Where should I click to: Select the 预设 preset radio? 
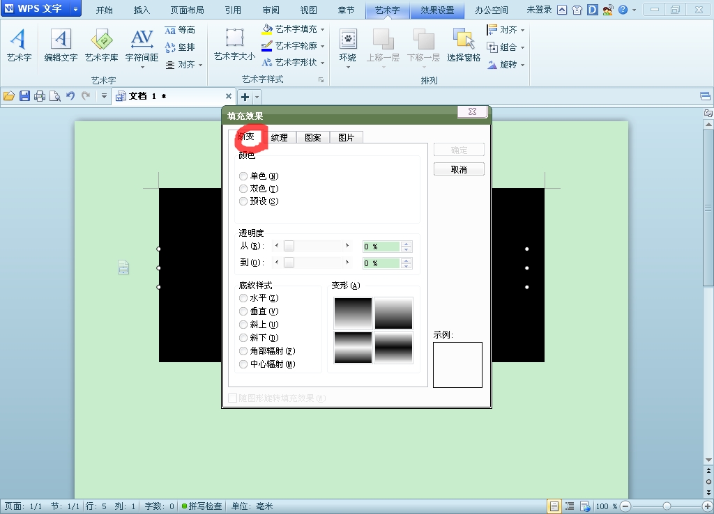(x=243, y=201)
